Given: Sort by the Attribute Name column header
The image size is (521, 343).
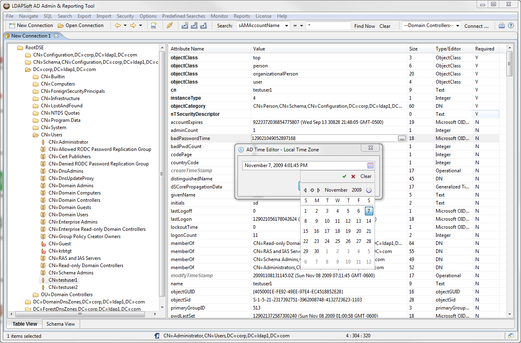Looking at the screenshot, I should (x=209, y=49).
